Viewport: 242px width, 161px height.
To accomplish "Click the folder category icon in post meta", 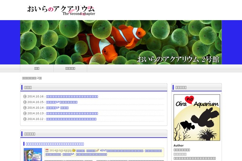I will click(x=74, y=151).
